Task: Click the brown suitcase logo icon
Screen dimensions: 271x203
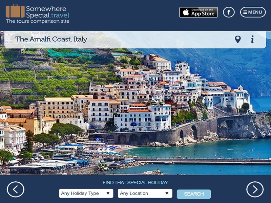Action: click(15, 11)
